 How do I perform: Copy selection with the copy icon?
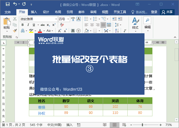[x=15, y=25]
